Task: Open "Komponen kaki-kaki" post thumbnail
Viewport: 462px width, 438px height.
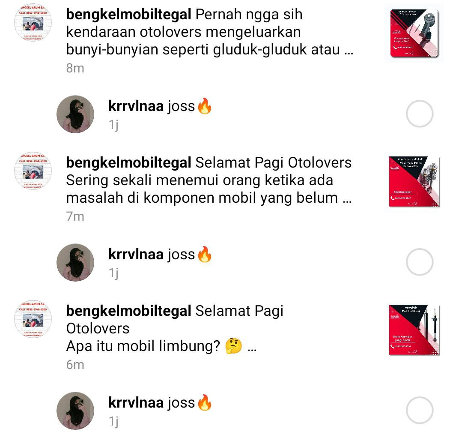Action: [x=414, y=182]
